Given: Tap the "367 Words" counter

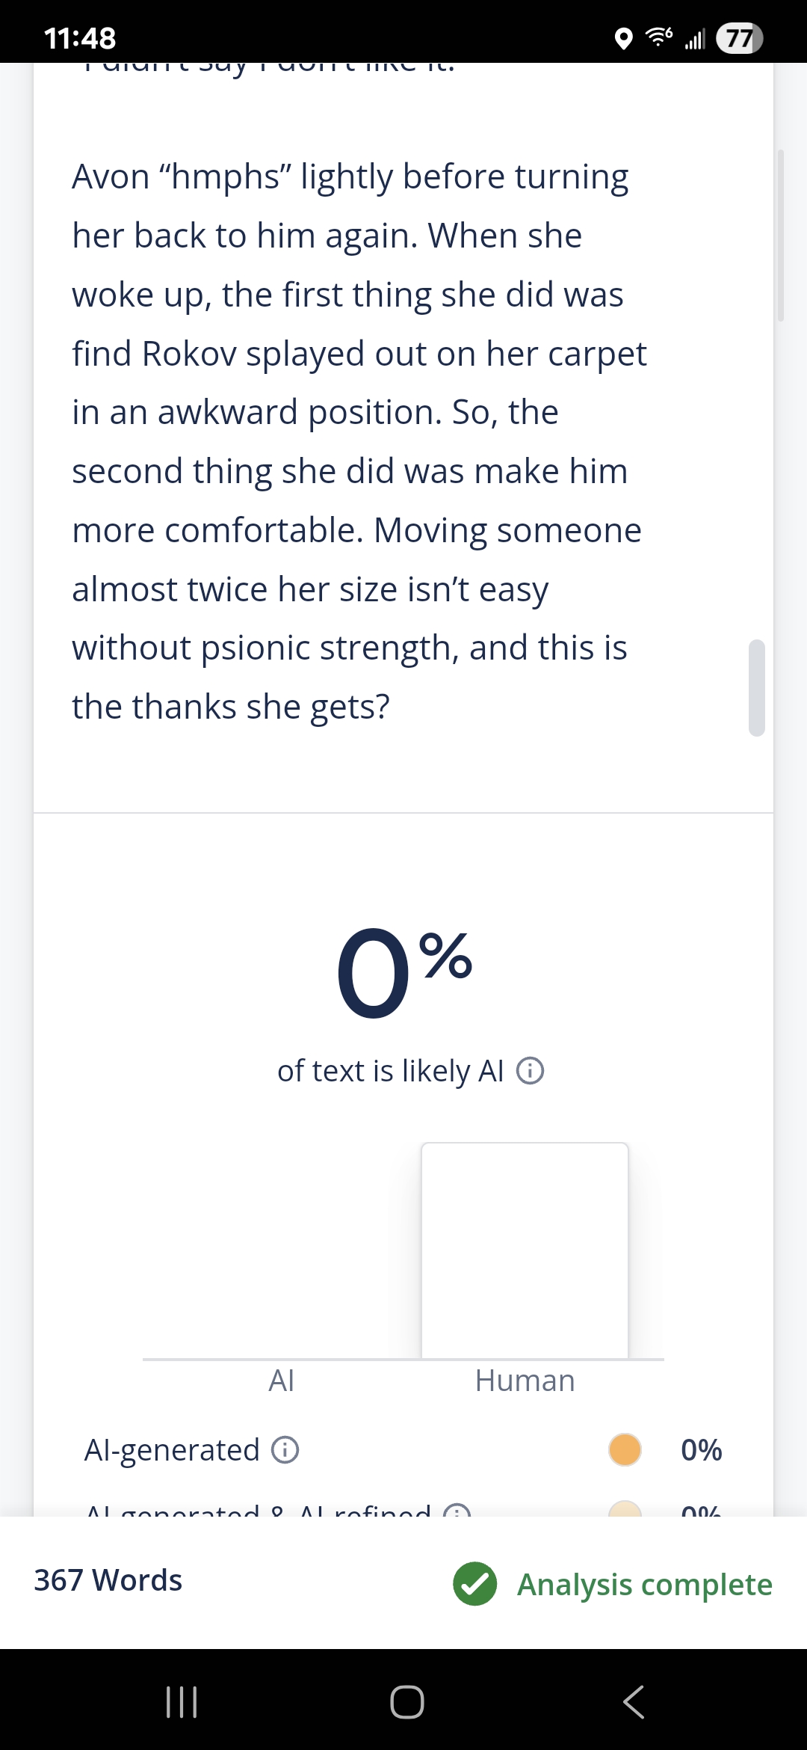Looking at the screenshot, I should (108, 1580).
